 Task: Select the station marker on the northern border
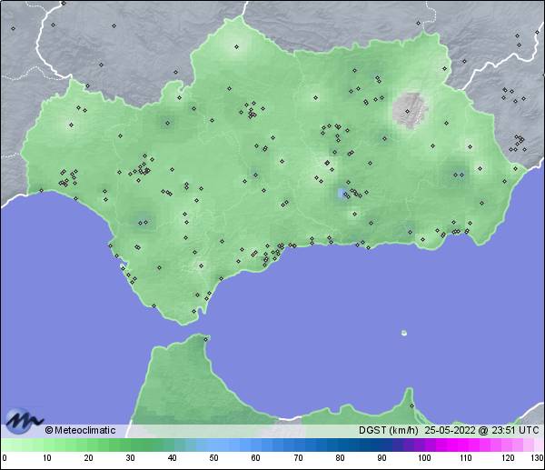(x=236, y=46)
